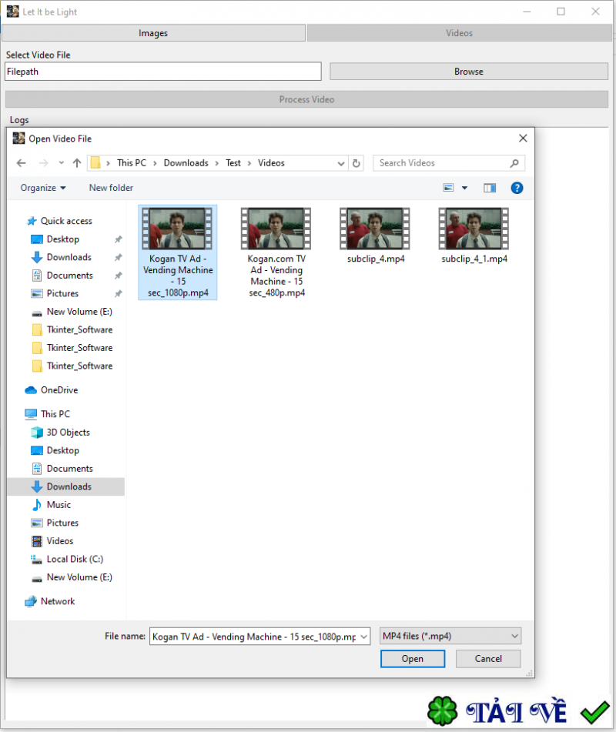Open the MP4 files type dropdown
616x732 pixels.
(x=450, y=636)
